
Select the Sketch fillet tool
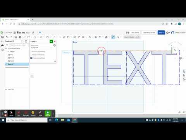point(79,37)
